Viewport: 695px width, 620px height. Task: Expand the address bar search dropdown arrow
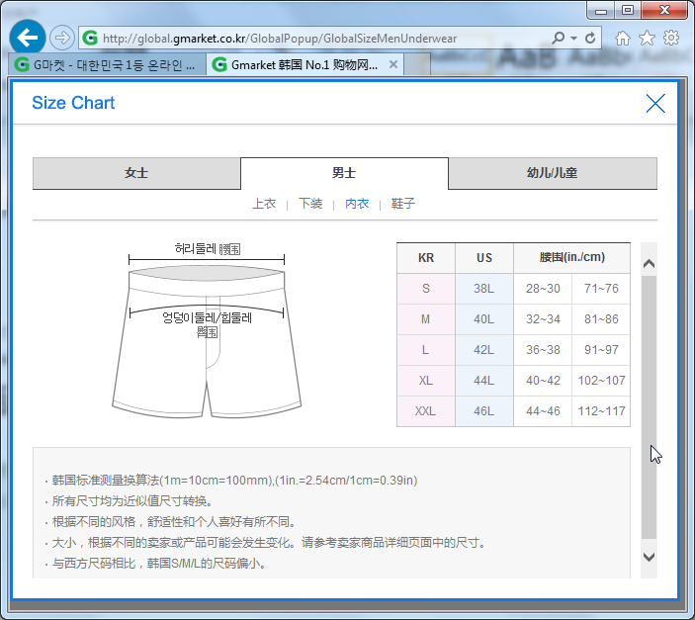pos(573,38)
